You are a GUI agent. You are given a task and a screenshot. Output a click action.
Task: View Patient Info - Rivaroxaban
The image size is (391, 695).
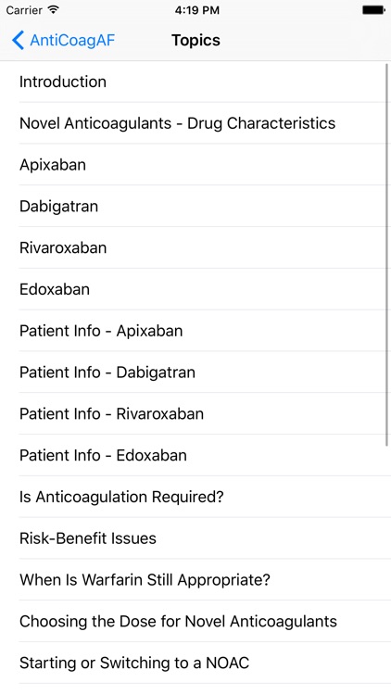coord(195,414)
